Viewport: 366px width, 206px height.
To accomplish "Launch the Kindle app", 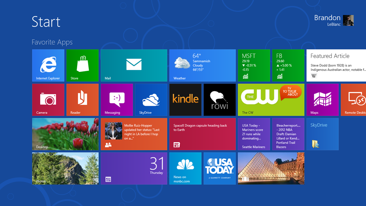I will [185, 99].
